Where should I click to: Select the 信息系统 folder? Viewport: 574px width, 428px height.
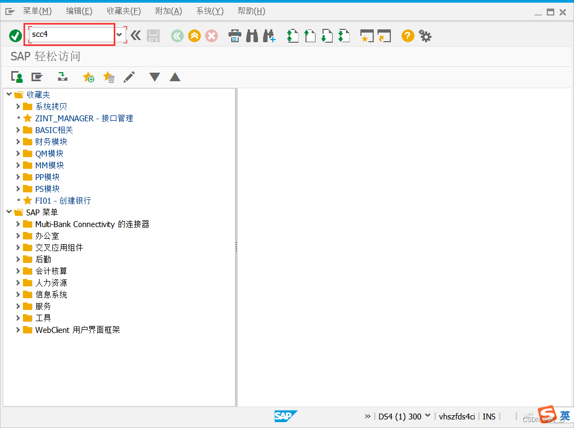coord(51,294)
